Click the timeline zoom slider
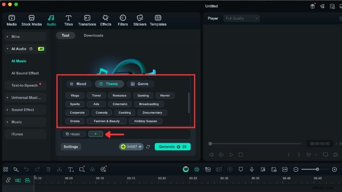This screenshot has height=192, width=342. 315,169
